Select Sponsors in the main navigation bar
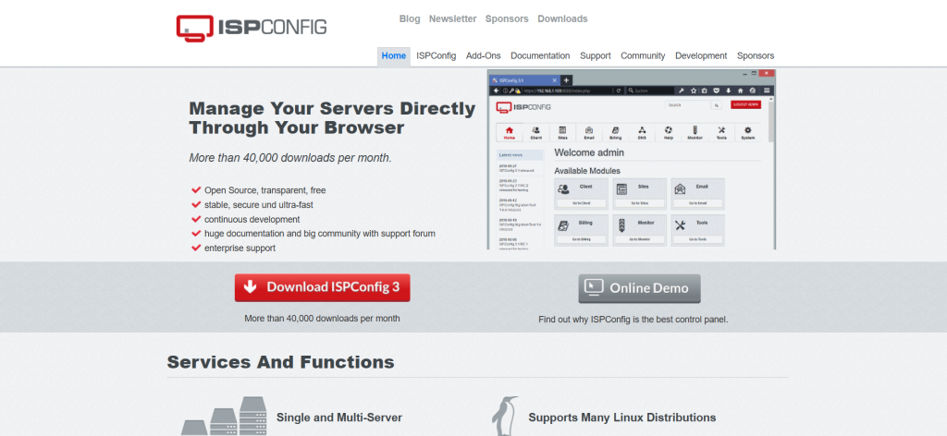 click(x=756, y=55)
